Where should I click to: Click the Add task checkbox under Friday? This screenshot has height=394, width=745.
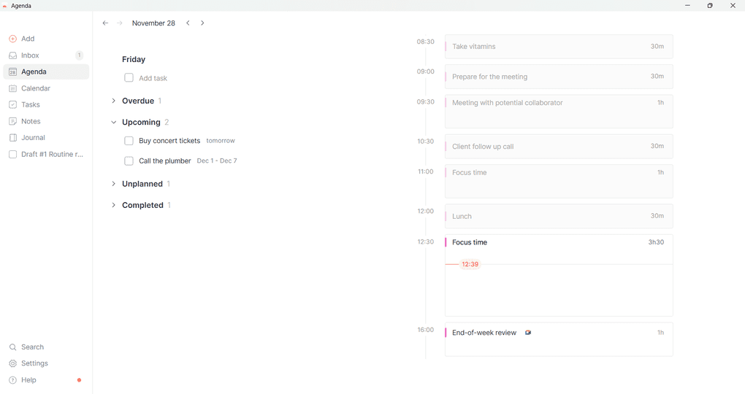[129, 78]
